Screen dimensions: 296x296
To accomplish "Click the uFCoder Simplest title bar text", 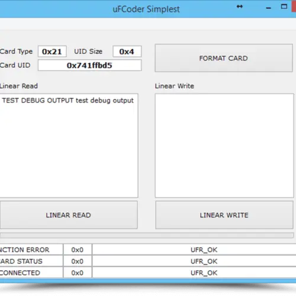I will click(146, 9).
